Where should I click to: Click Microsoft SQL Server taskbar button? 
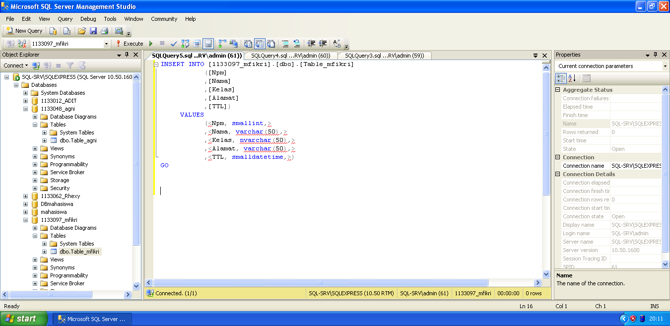(93, 319)
